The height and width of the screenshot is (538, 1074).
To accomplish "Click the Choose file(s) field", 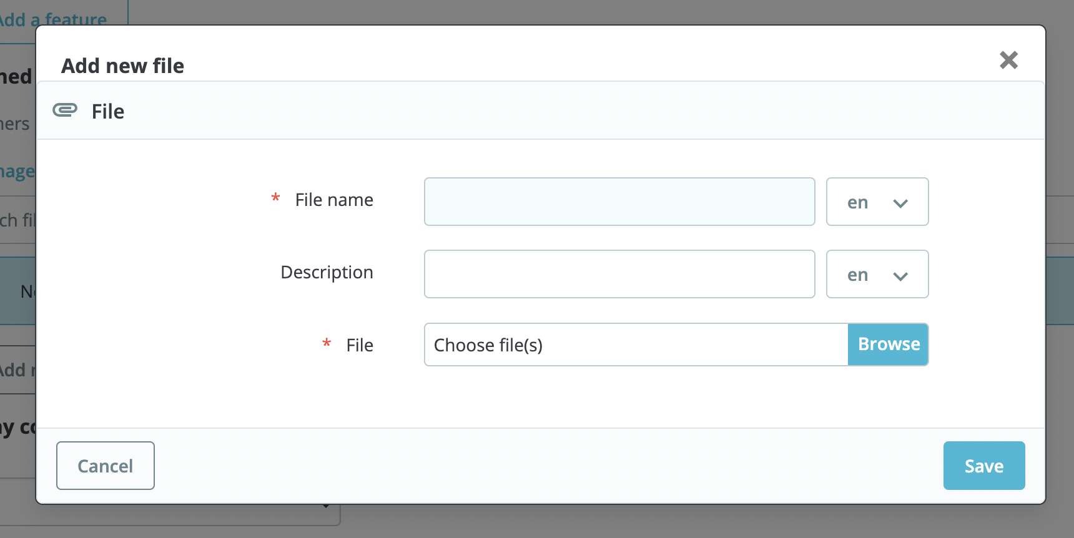I will pos(636,345).
